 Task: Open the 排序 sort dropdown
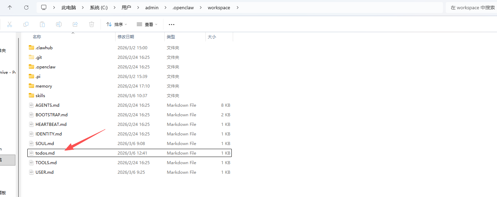click(117, 24)
